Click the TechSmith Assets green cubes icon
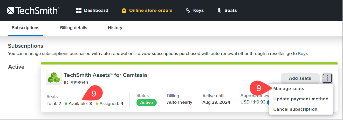The height and width of the screenshot is (120, 343). tap(54, 77)
